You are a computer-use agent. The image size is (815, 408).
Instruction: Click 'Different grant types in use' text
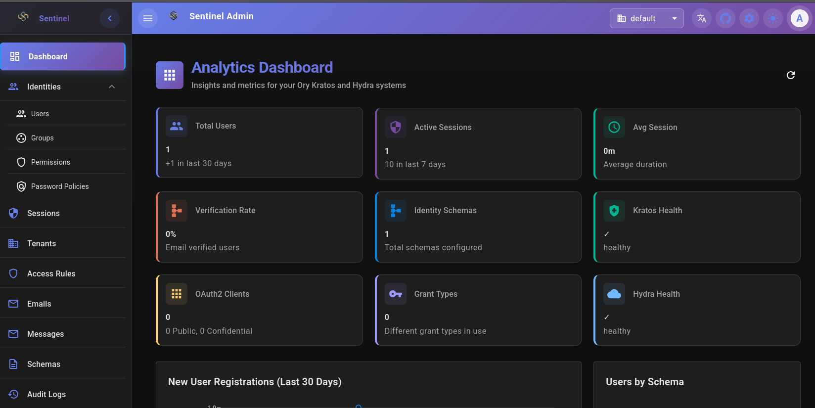(x=435, y=331)
